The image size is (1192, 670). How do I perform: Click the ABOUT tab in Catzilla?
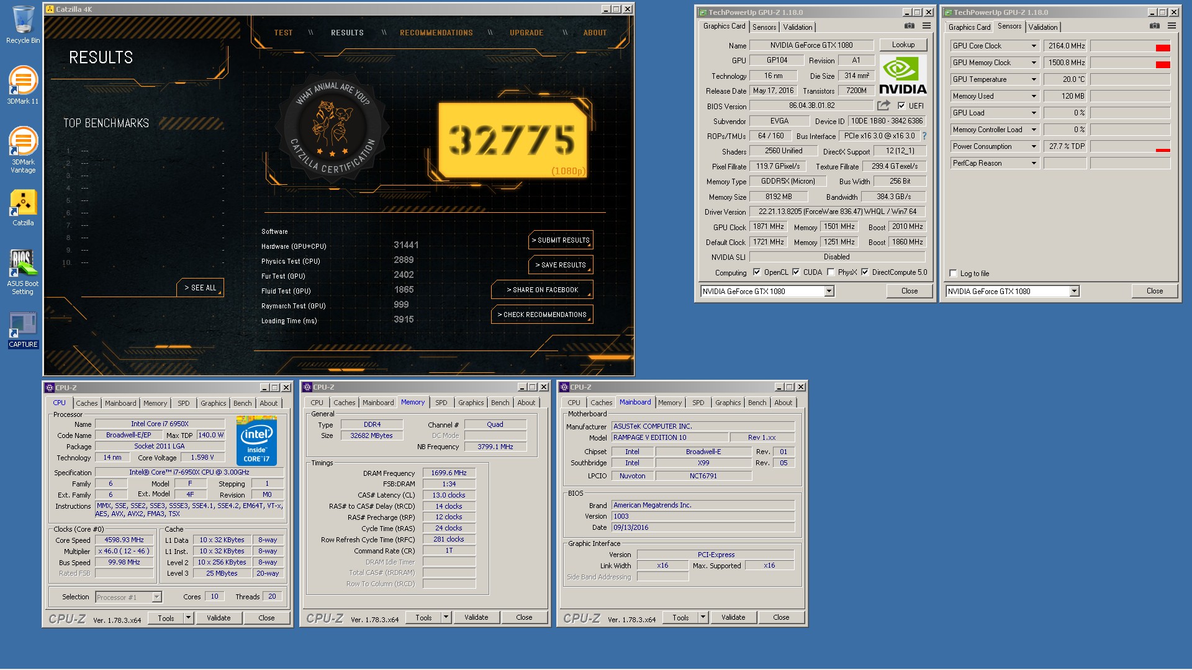pos(595,33)
